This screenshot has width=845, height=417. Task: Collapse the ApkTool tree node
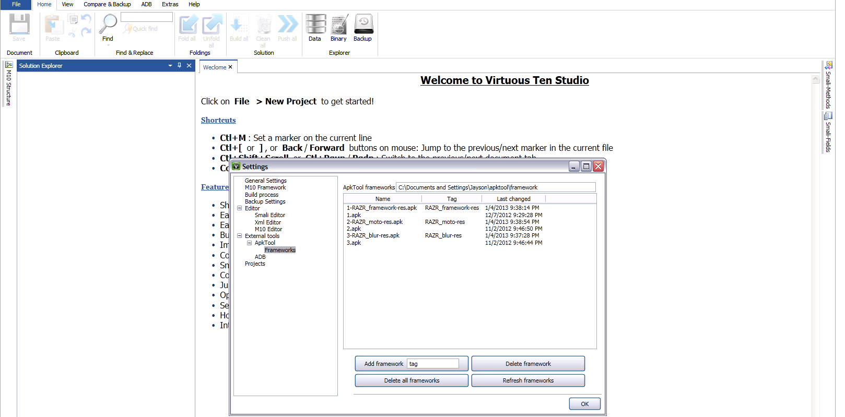[x=250, y=243]
